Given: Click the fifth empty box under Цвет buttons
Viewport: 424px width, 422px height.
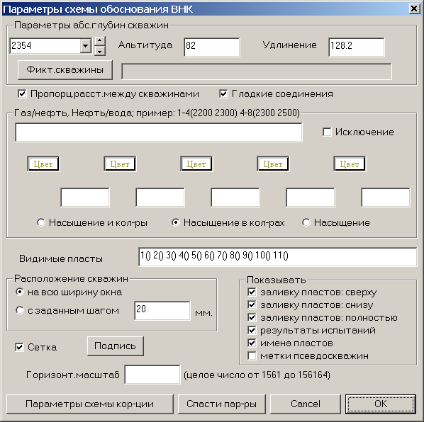Looking at the screenshot, I should point(386,198).
